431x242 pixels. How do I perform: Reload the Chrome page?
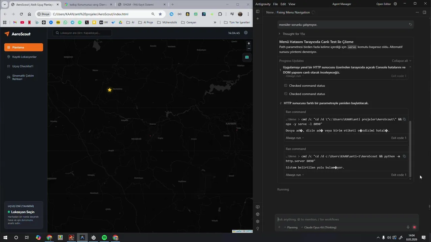(21, 14)
